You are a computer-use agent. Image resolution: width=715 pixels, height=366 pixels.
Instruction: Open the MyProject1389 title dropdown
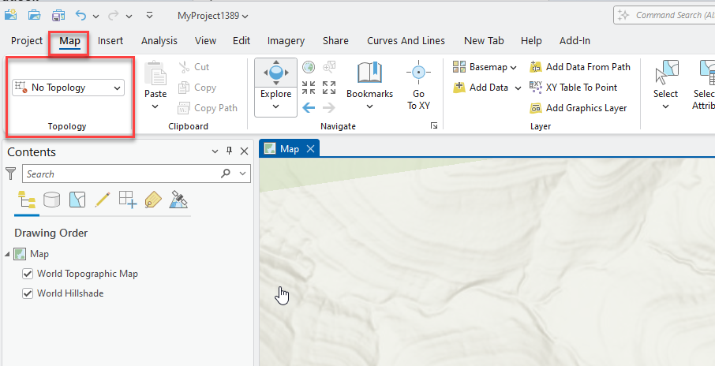coord(212,16)
